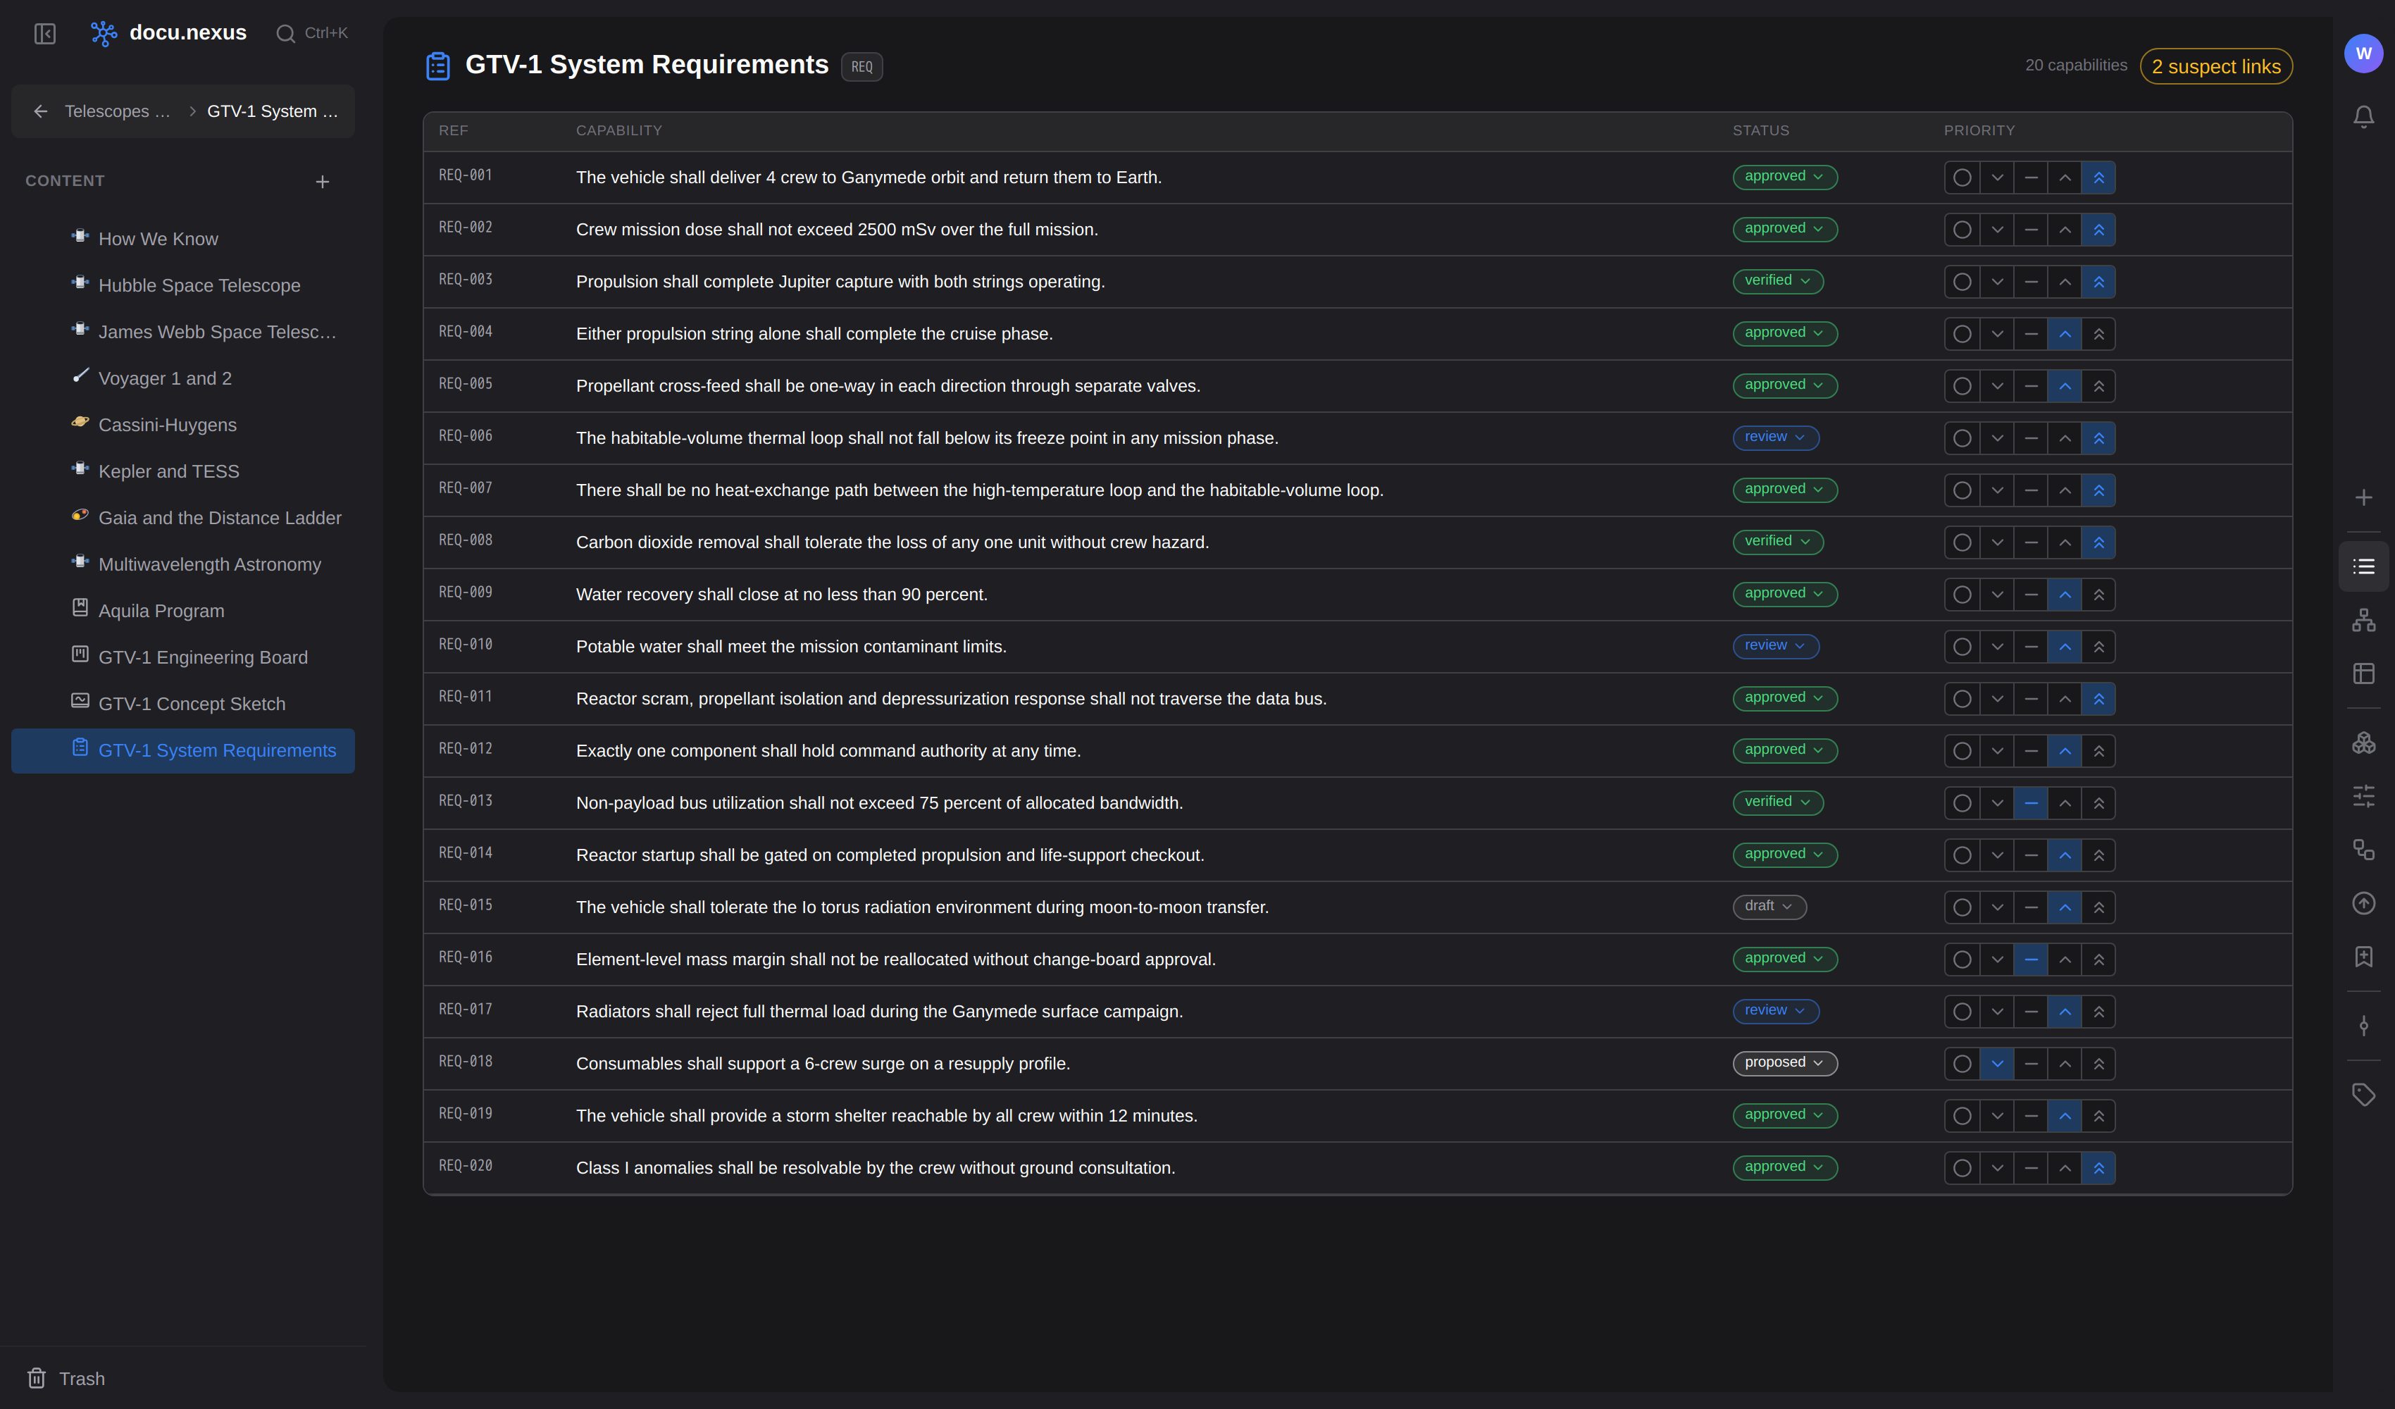Go back using the breadcrumb arrow
The height and width of the screenshot is (1409, 2395).
click(x=41, y=111)
